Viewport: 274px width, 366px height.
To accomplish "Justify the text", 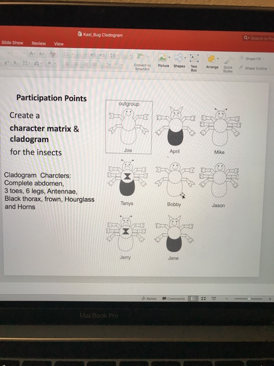I will (94, 64).
